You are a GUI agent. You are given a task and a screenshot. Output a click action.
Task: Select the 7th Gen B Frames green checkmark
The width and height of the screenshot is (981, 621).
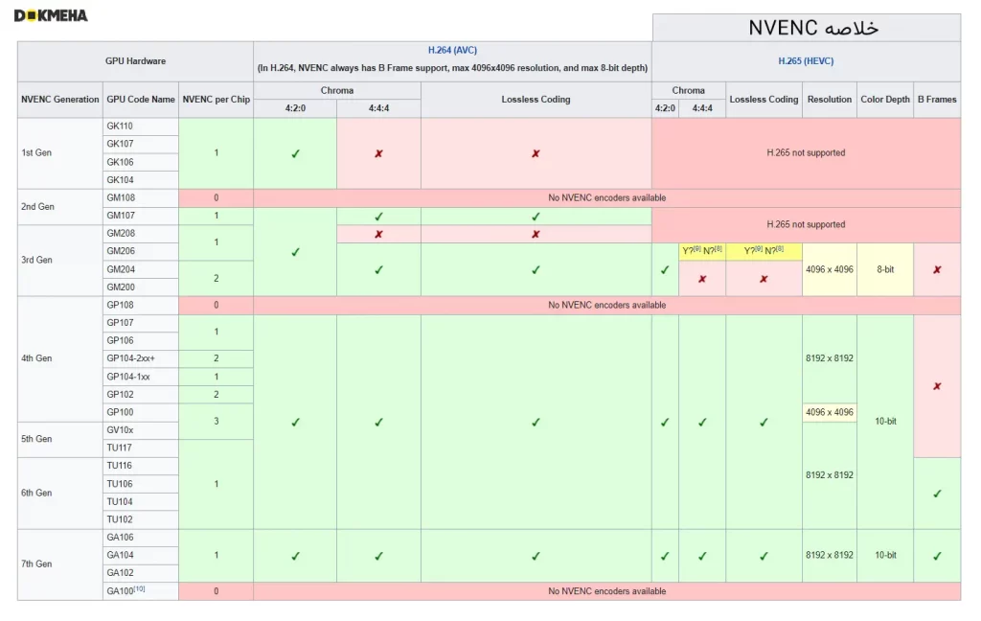pyautogui.click(x=937, y=556)
